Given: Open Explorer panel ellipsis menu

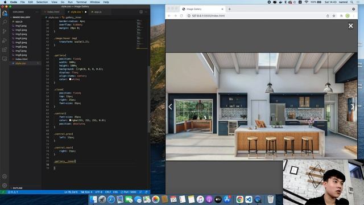Looking at the screenshot, I should pos(37,12).
